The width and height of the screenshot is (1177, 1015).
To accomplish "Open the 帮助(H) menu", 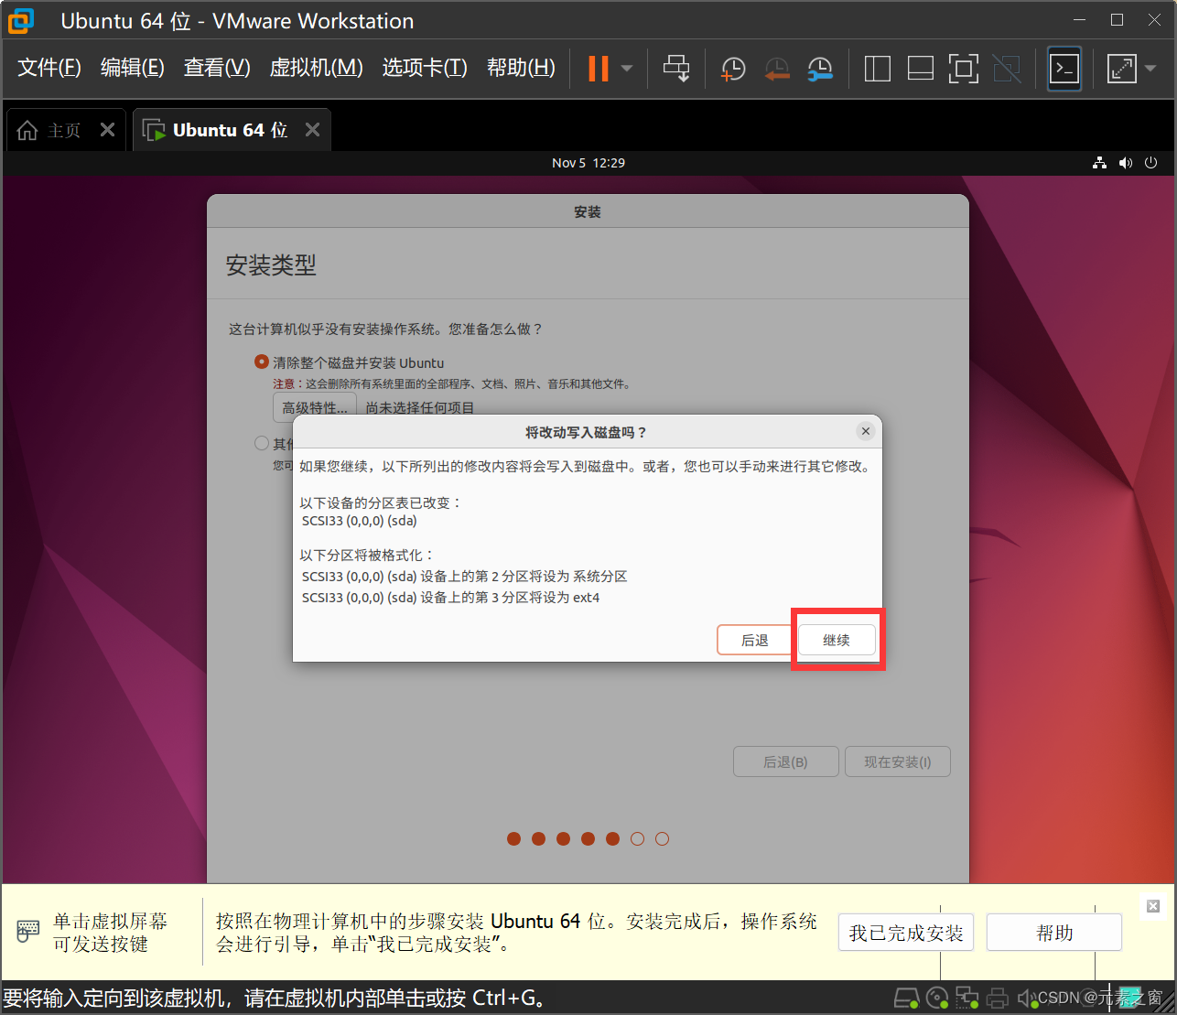I will [521, 68].
